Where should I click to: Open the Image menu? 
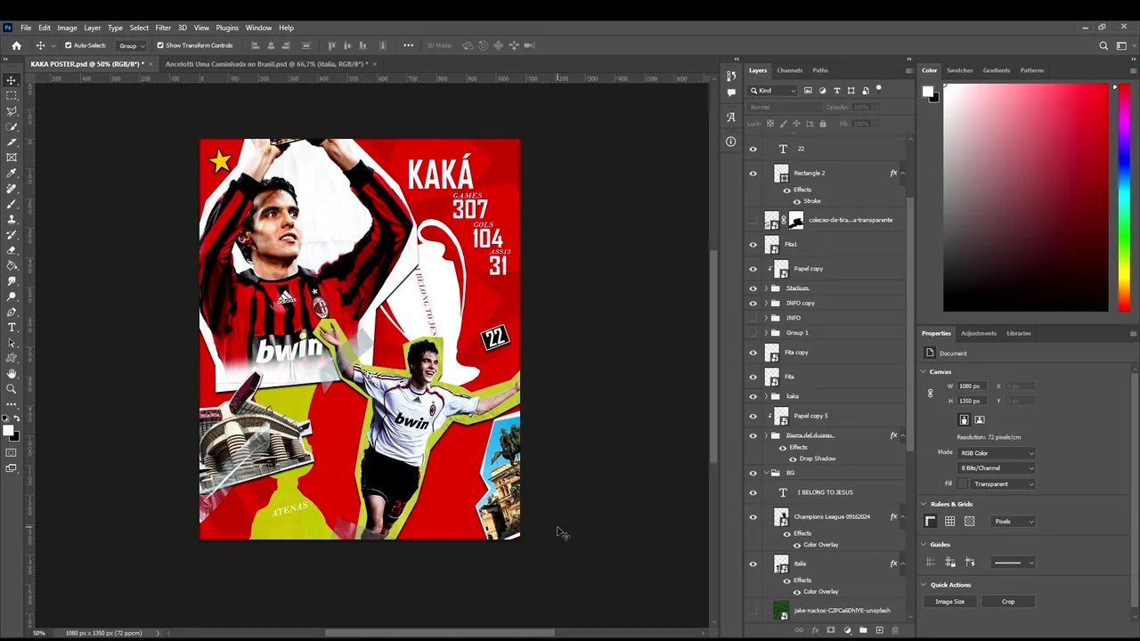[x=67, y=28]
